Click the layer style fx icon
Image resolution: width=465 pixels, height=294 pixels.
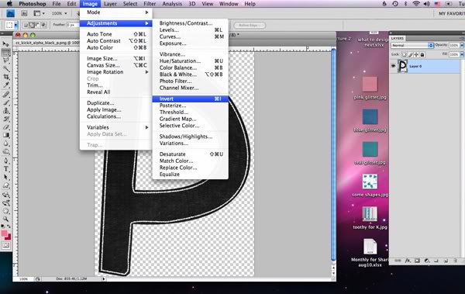408,261
